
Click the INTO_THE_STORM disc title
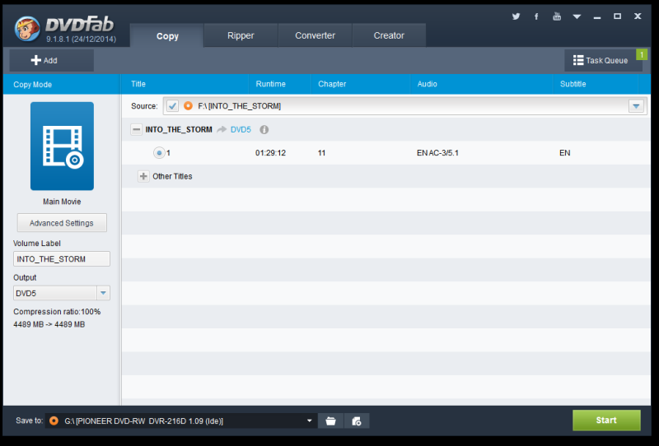point(179,130)
